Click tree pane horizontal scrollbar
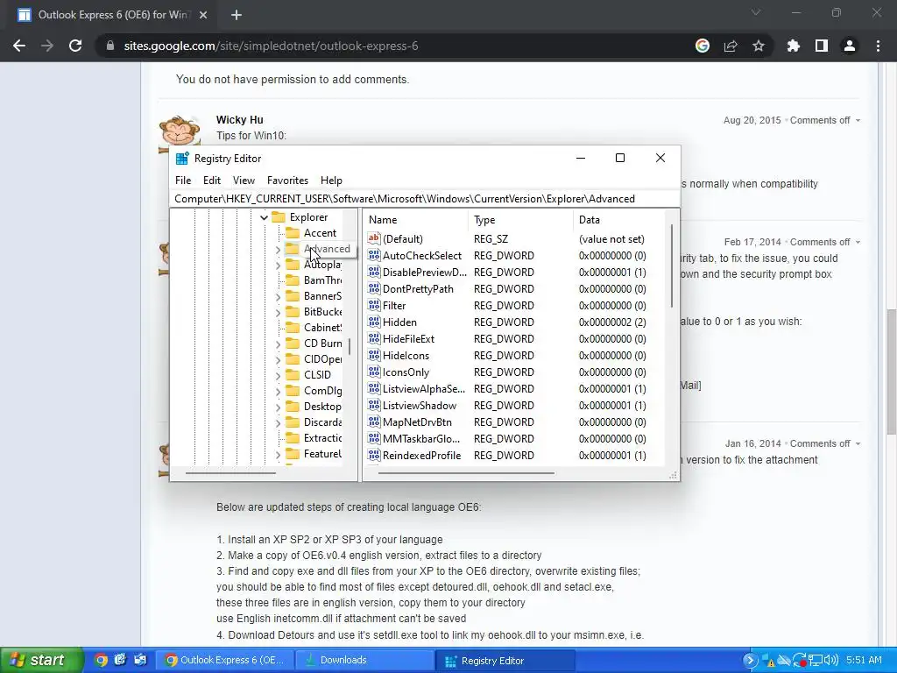 [x=230, y=473]
